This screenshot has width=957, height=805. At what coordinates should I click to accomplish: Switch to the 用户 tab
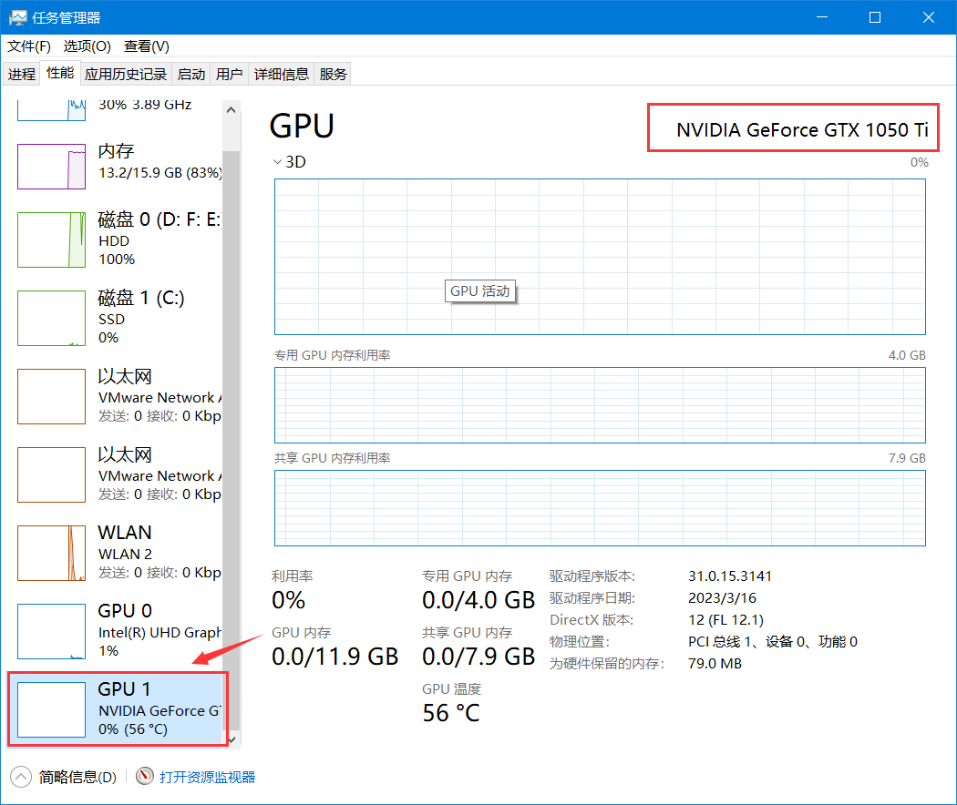coord(229,74)
